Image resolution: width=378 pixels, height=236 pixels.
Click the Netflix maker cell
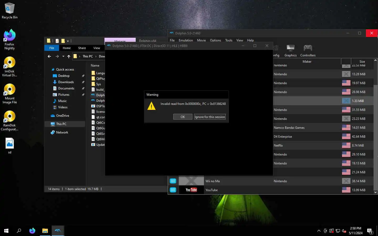(x=278, y=146)
